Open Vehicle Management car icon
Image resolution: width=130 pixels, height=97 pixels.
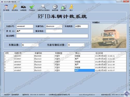coord(23,8)
